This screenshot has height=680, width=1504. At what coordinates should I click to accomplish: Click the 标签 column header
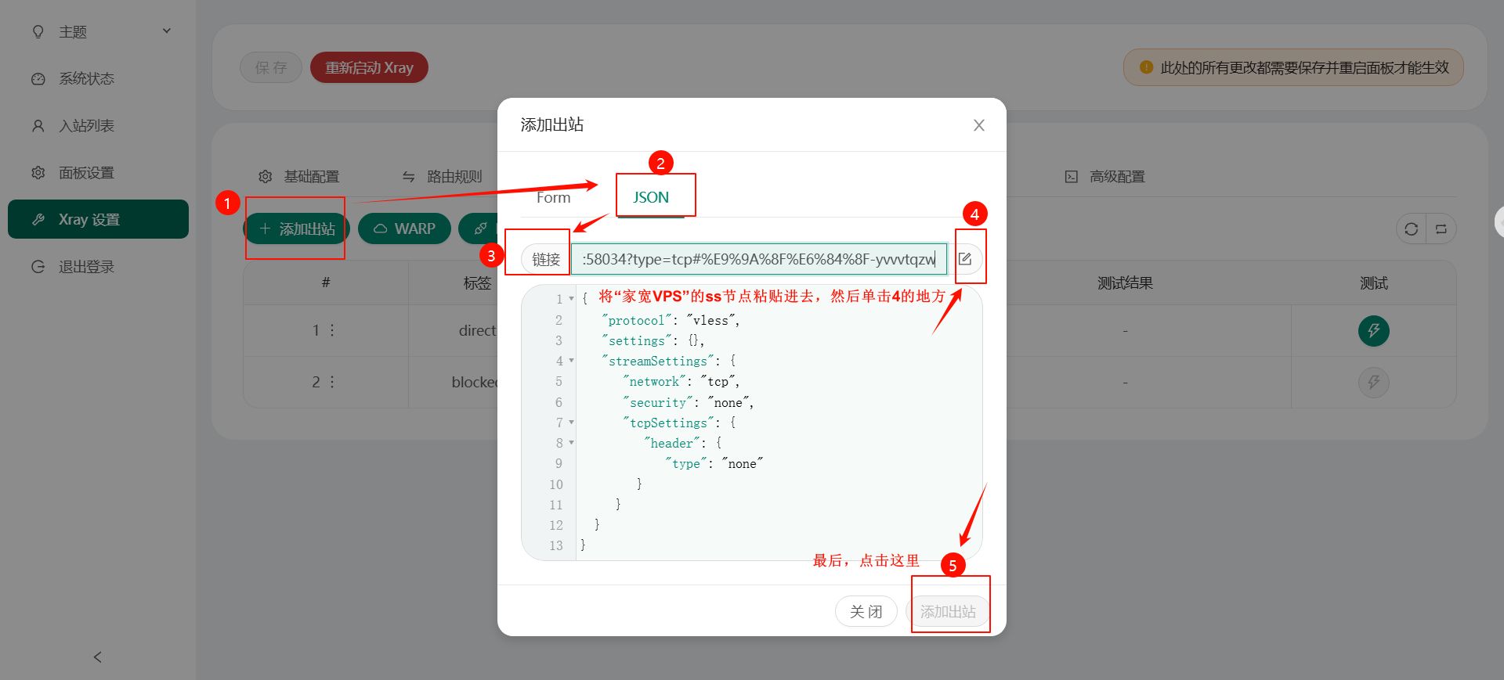477,283
